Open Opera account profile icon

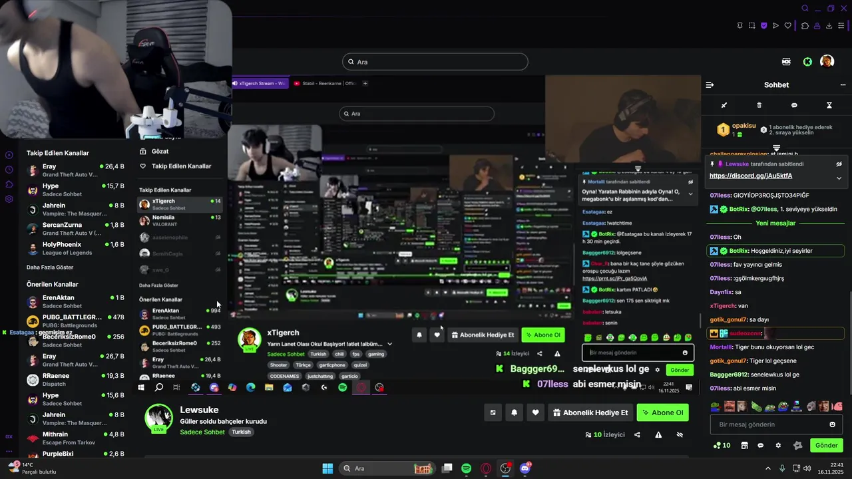[x=817, y=26]
